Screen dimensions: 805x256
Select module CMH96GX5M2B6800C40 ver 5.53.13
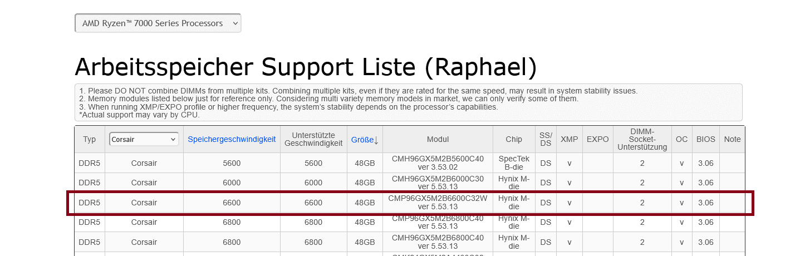[x=438, y=242]
